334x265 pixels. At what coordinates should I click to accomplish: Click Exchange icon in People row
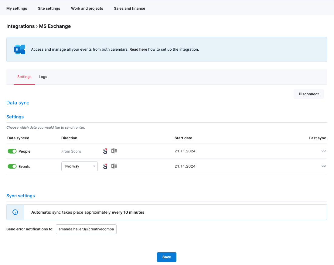click(x=114, y=151)
